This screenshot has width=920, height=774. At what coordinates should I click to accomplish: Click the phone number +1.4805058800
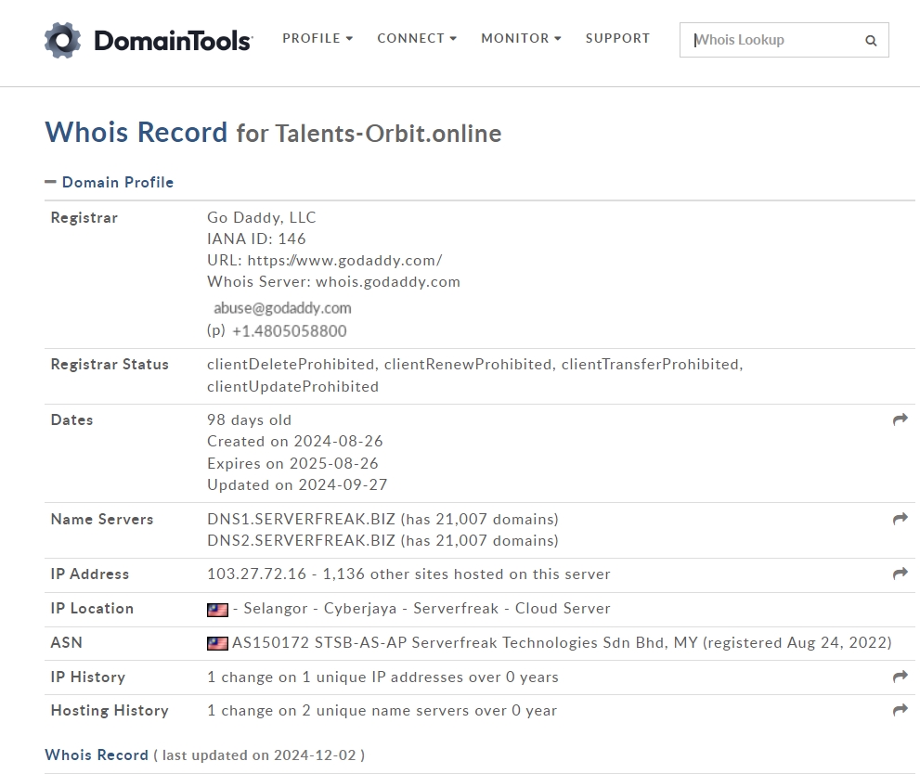pyautogui.click(x=290, y=330)
